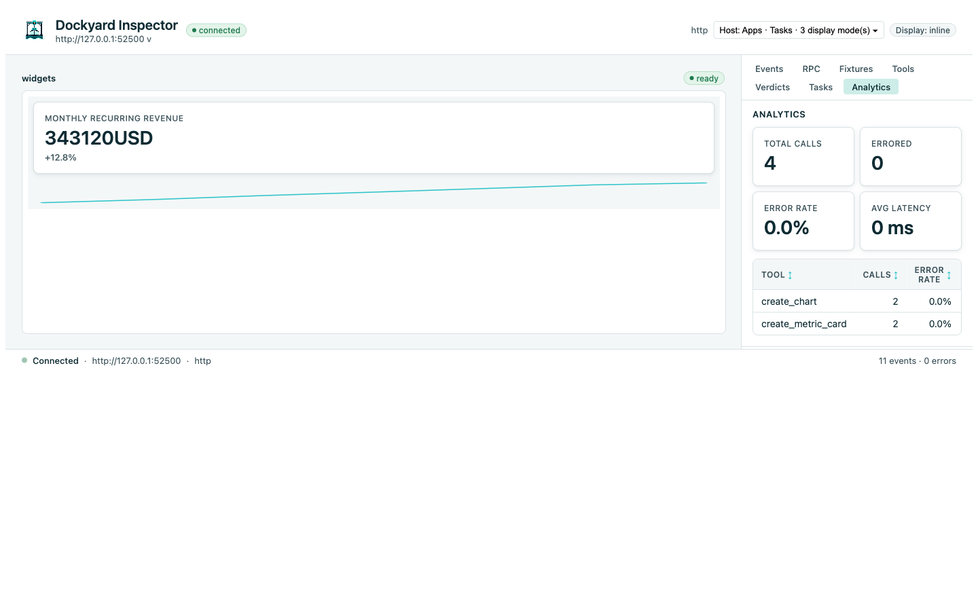978x611 pixels.
Task: Click the status bar URL http://127.0.0.1:52500
Action: 137,360
